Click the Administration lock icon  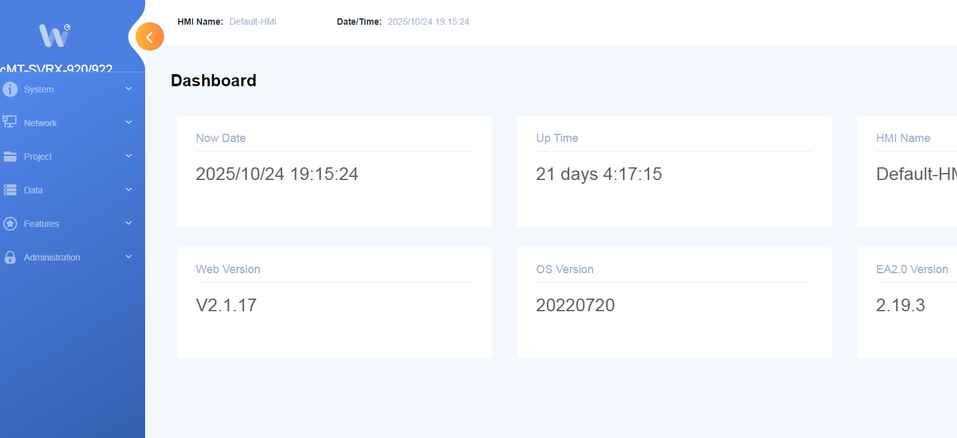[10, 257]
